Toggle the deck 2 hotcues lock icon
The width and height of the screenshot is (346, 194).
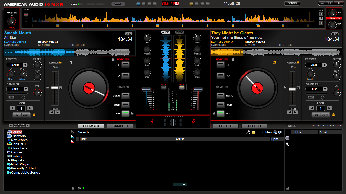pyautogui.click(x=233, y=59)
